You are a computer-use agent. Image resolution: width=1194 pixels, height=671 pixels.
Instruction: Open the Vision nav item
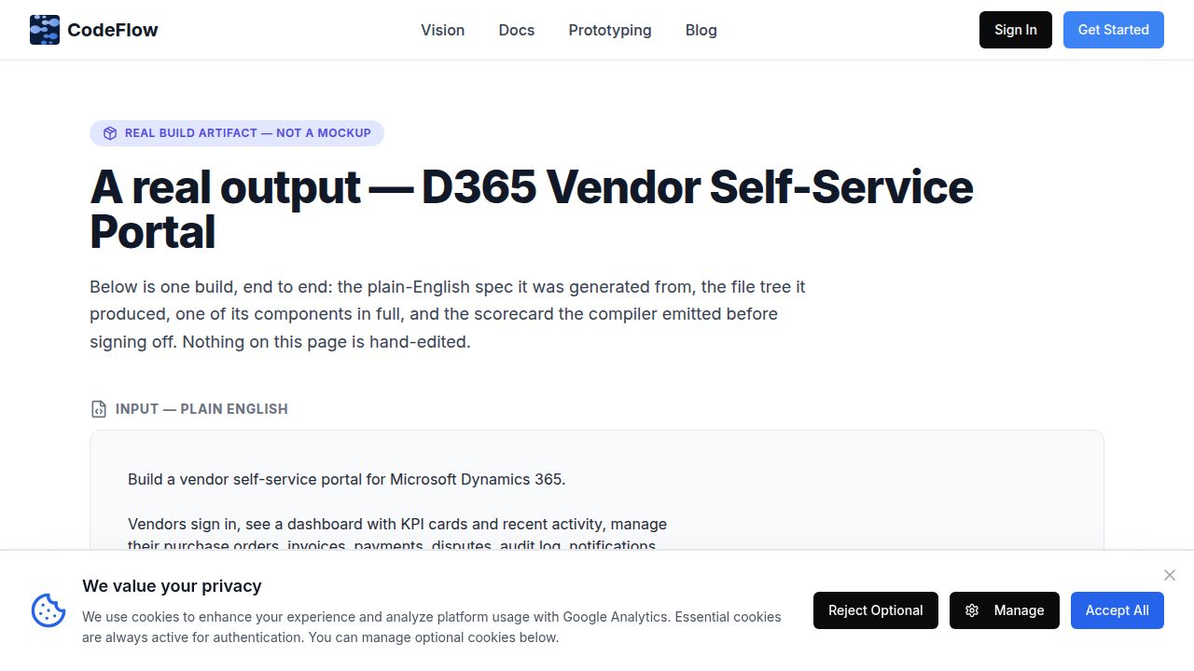(442, 30)
